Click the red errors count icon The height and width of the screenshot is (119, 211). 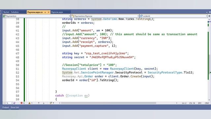[21, 103]
